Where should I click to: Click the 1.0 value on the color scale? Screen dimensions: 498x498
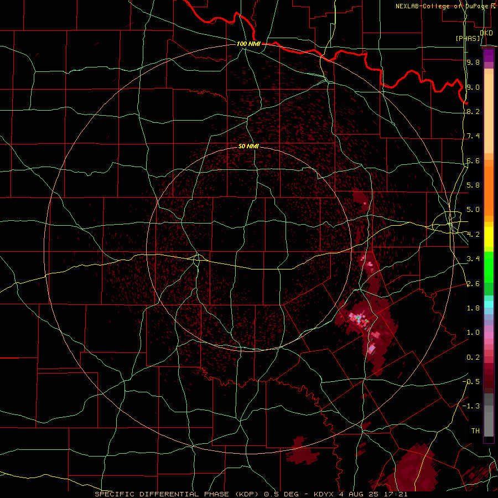pyautogui.click(x=473, y=333)
